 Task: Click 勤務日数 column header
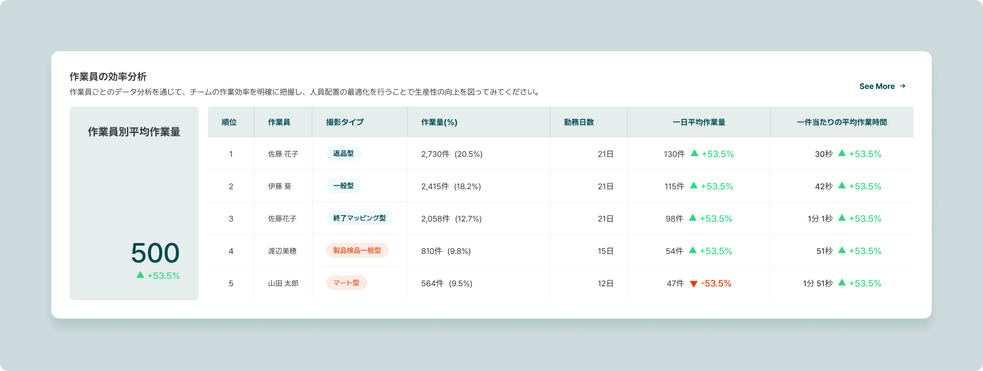[579, 122]
